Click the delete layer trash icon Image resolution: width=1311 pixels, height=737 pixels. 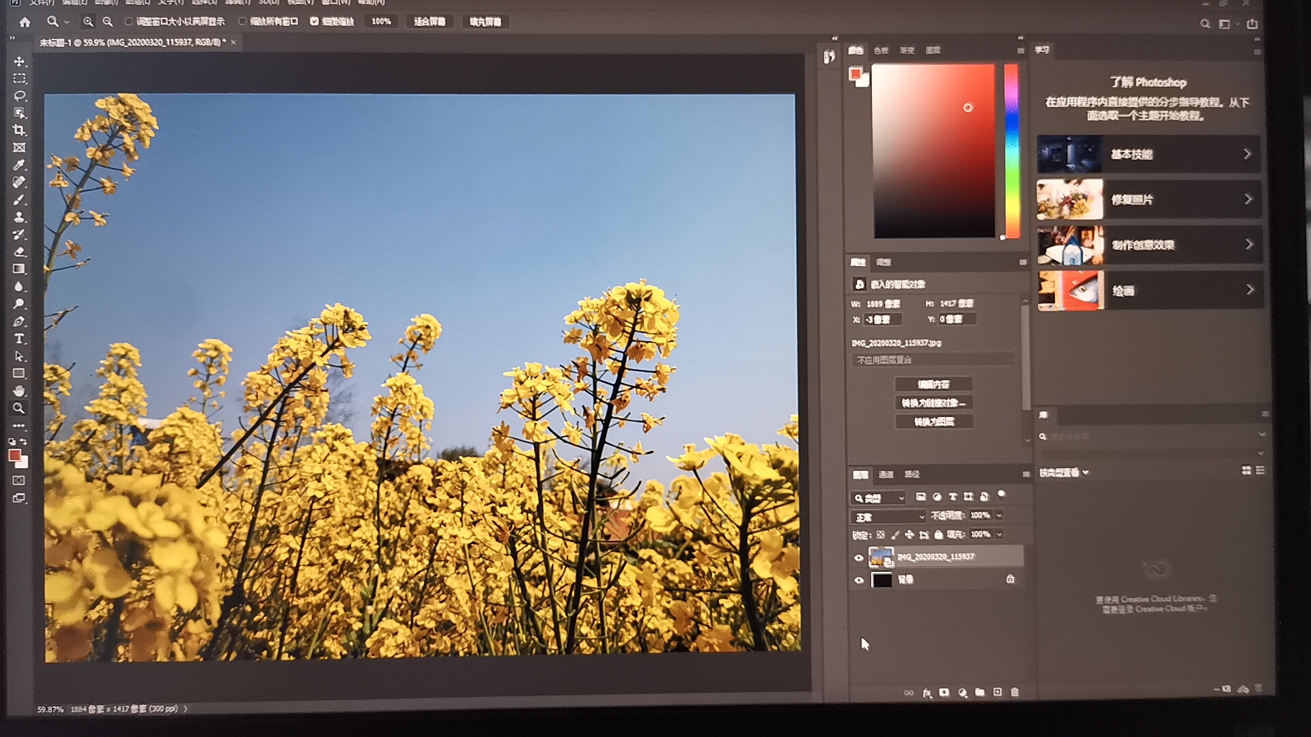[1015, 692]
